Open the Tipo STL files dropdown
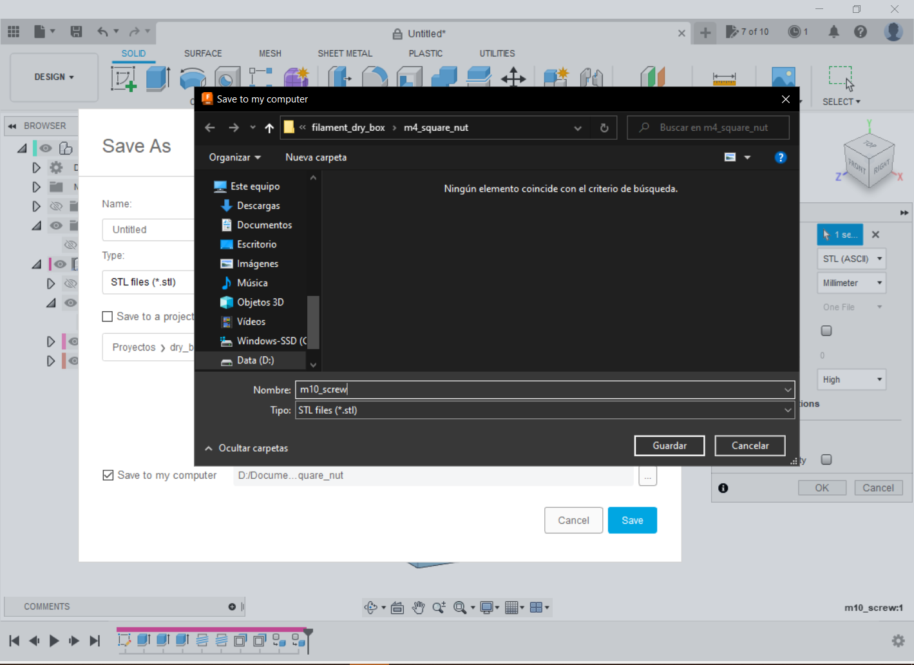The width and height of the screenshot is (914, 665). click(x=544, y=410)
